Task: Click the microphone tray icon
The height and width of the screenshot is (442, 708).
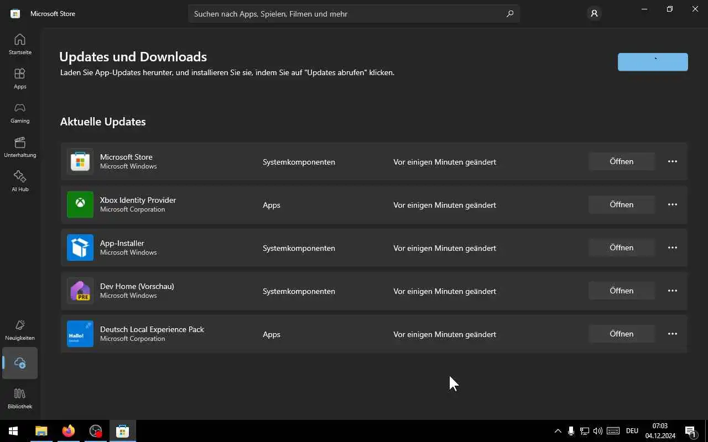Action: pyautogui.click(x=571, y=431)
